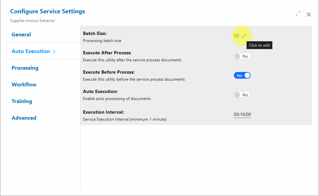Expand dialog with the fullscreen arrows icon
This screenshot has width=319, height=196.
tap(298, 14)
